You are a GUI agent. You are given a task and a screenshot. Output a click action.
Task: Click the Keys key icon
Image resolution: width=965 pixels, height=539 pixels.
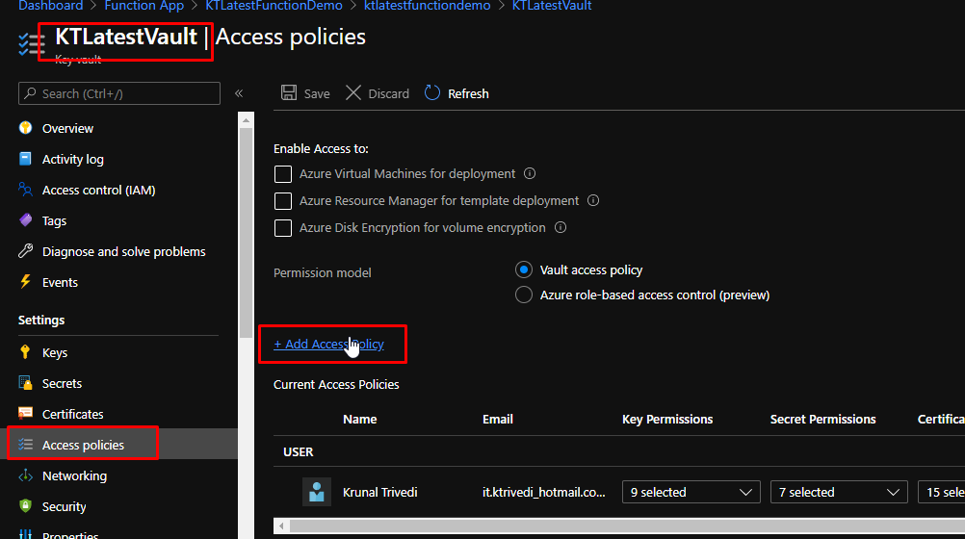[25, 352]
